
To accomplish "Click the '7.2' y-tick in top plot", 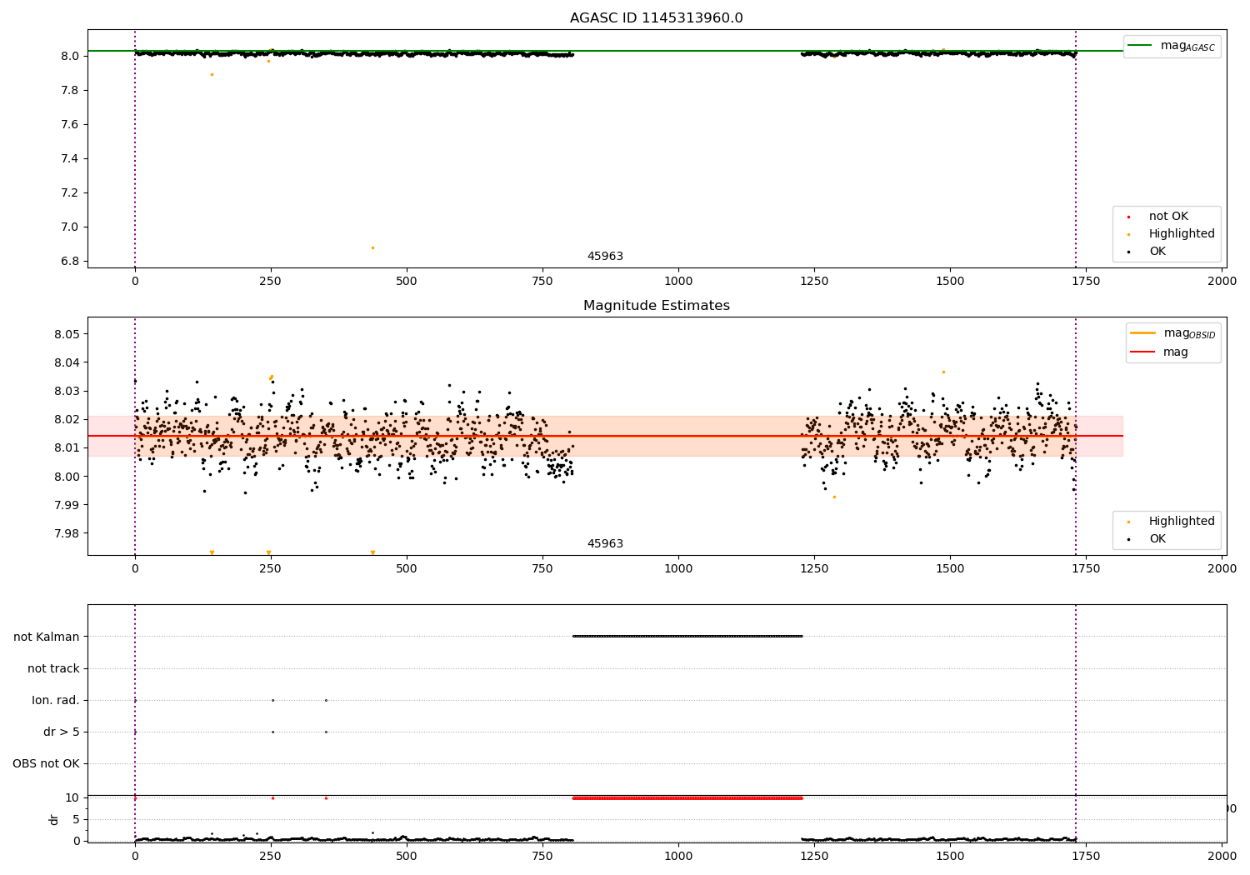I will [70, 192].
